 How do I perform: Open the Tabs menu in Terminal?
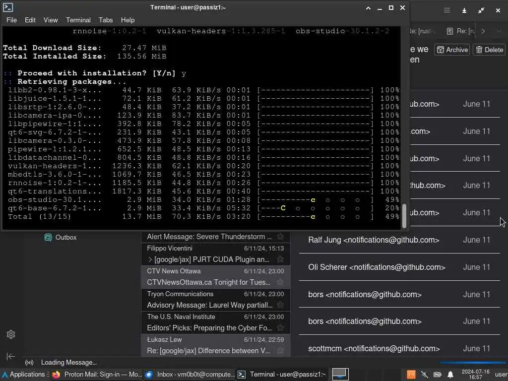pos(106,20)
